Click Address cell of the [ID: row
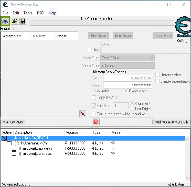191x187 pixels. click(75, 143)
